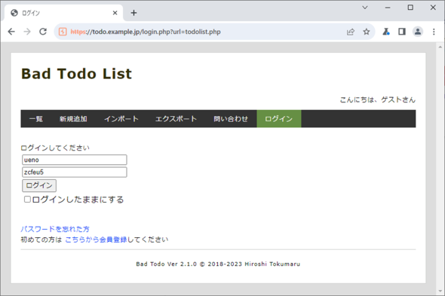This screenshot has width=445, height=296.
Task: Open a new tab with plus button
Action: click(133, 13)
